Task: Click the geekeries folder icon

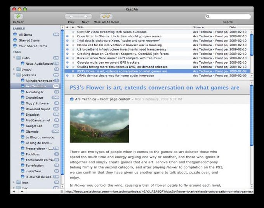Action: pyautogui.click(x=19, y=75)
